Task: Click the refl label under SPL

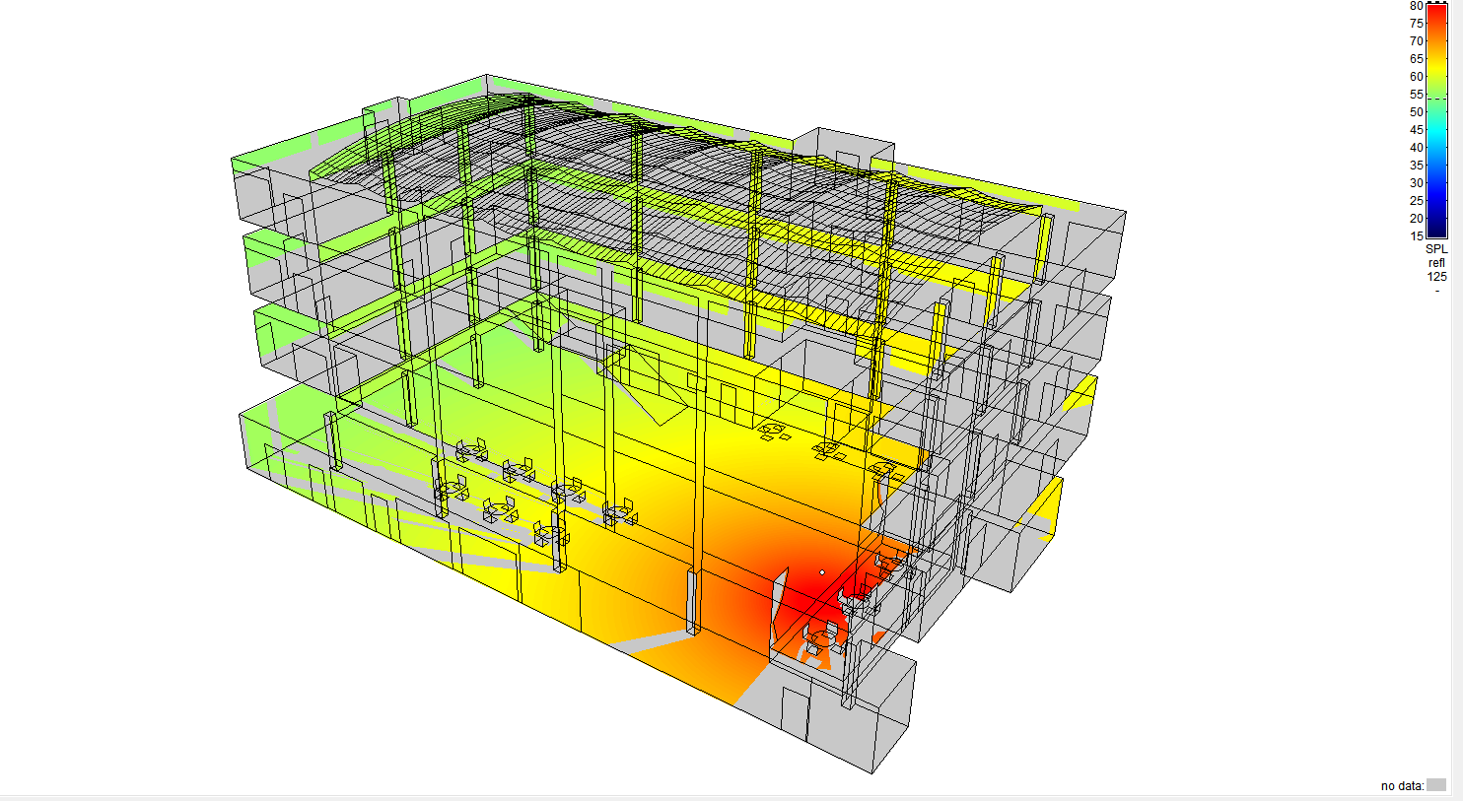Action: pyautogui.click(x=1436, y=263)
